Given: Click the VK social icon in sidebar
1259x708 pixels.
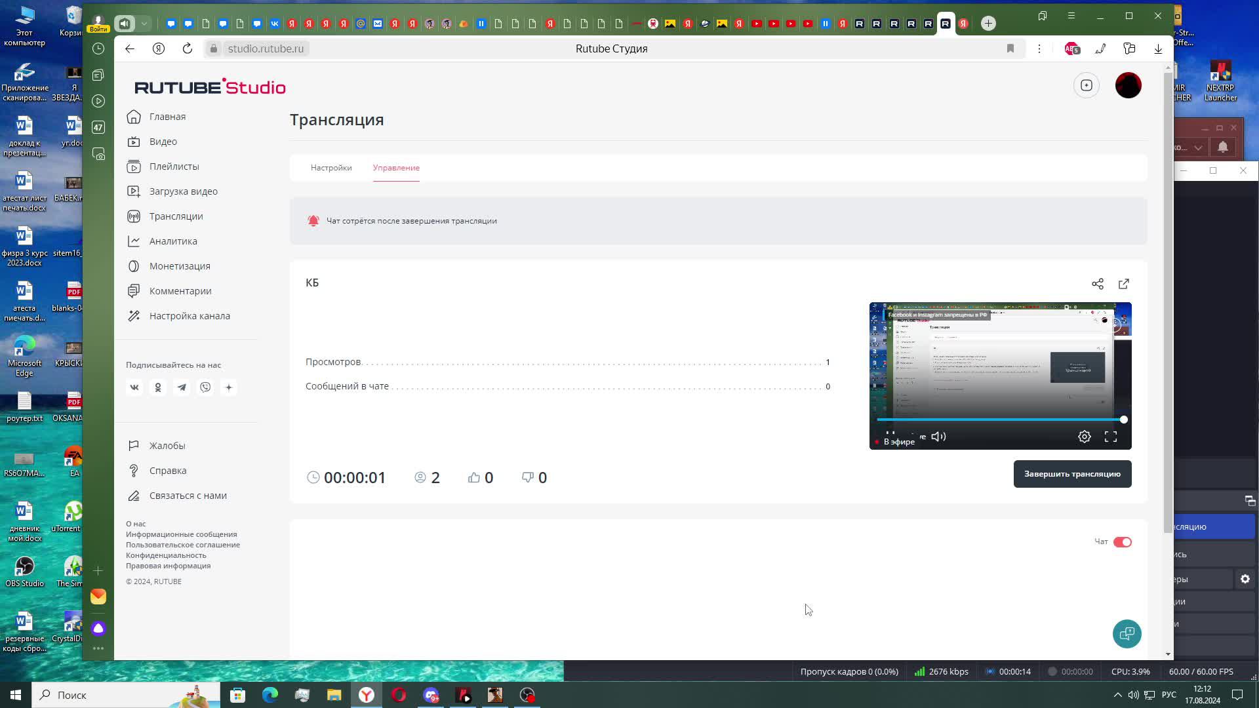Looking at the screenshot, I should (134, 387).
